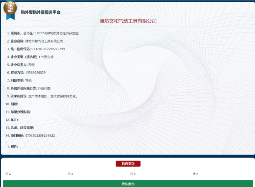This screenshot has width=255, height=187.
Task: Click the 12. 备注 label
Action: coord(12,120)
